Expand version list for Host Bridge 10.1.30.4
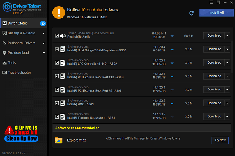This screenshot has width=235, height=156. [x=172, y=50]
